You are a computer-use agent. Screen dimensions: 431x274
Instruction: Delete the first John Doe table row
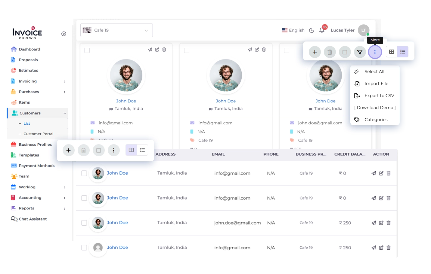tap(389, 173)
